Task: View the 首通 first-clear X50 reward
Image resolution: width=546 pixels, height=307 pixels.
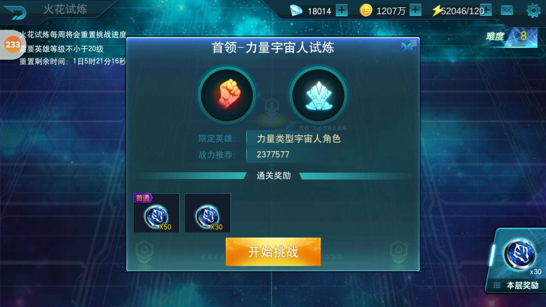Action: click(157, 213)
